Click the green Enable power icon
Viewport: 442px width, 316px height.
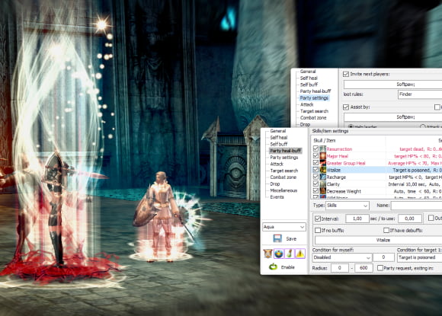click(273, 267)
